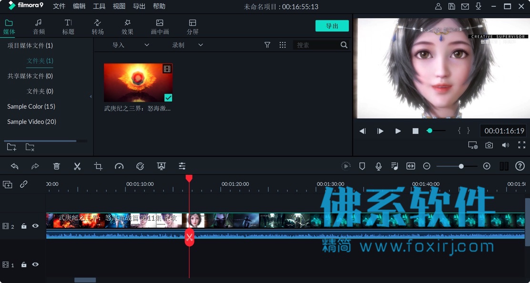
Task: Click the record voiceover microphone icon
Action: pyautogui.click(x=378, y=166)
